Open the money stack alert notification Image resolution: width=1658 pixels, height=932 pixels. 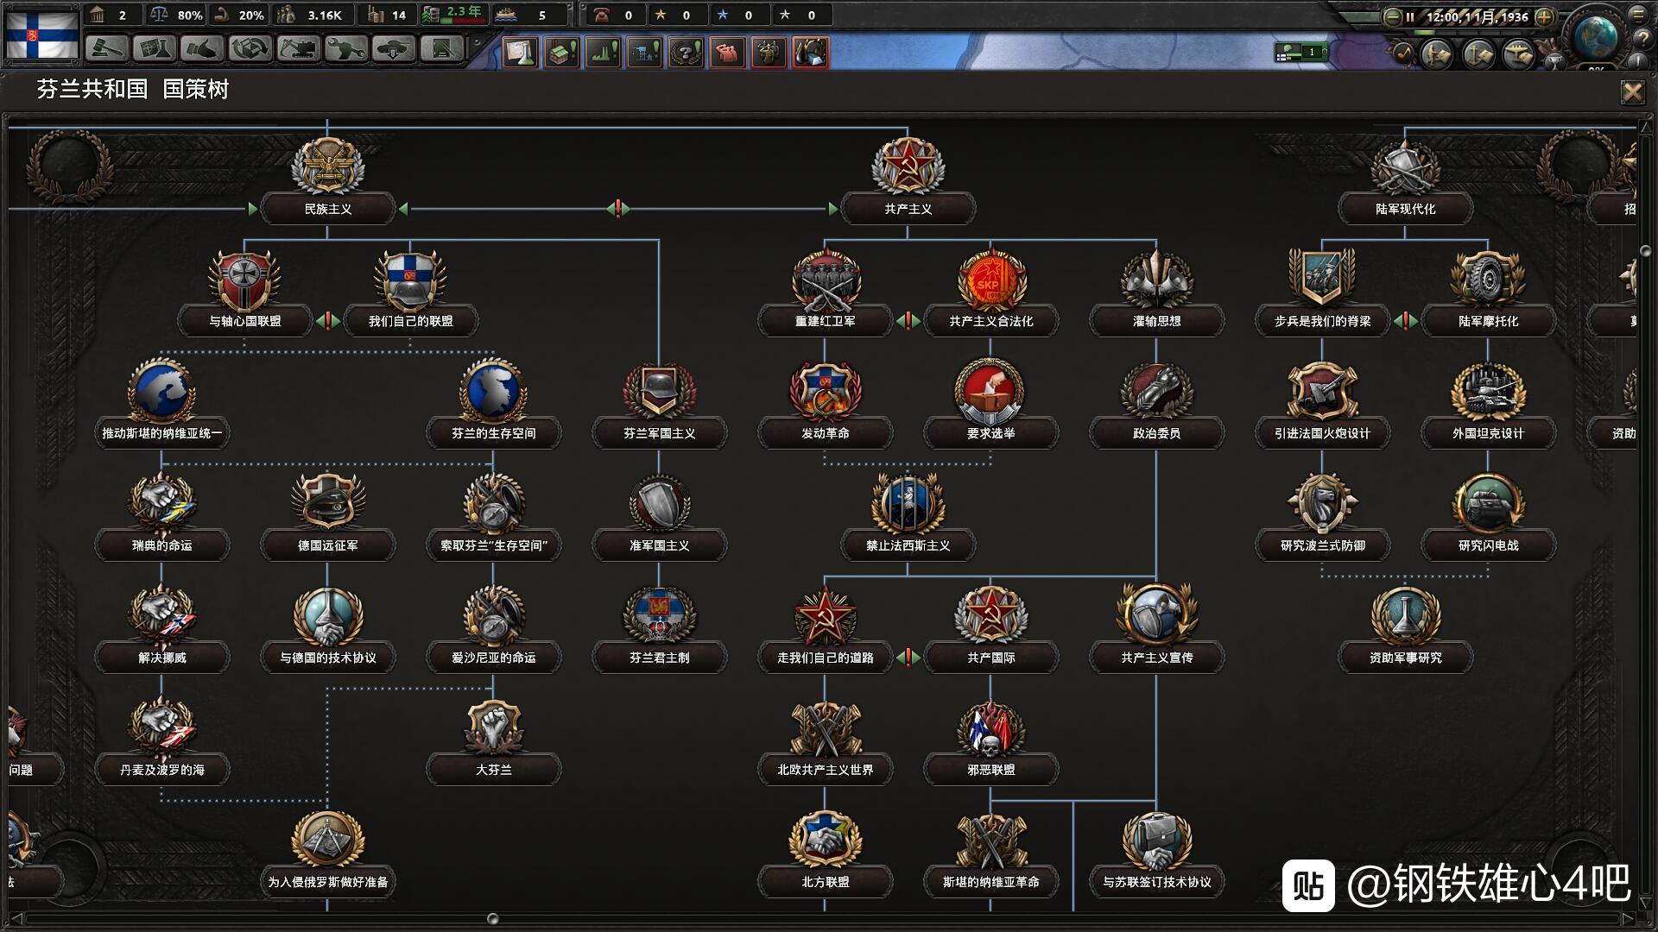click(561, 53)
